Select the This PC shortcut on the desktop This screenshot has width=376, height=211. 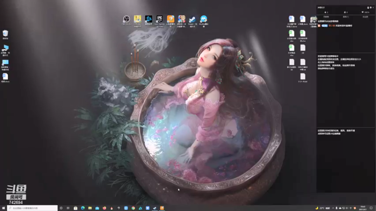point(5,50)
